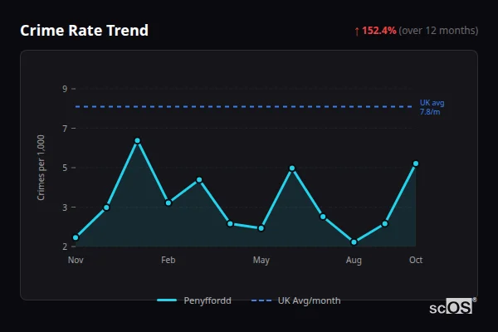Click the March data point after Feb

pyautogui.click(x=199, y=180)
